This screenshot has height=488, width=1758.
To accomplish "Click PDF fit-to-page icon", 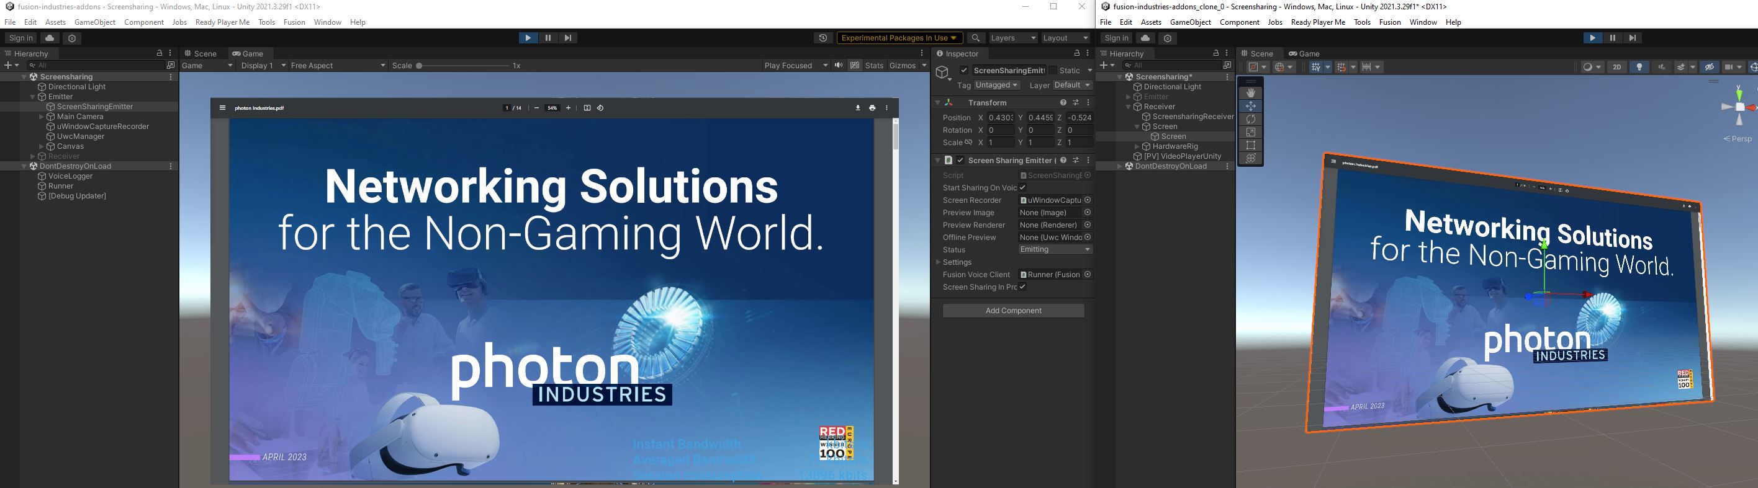I will tap(587, 108).
